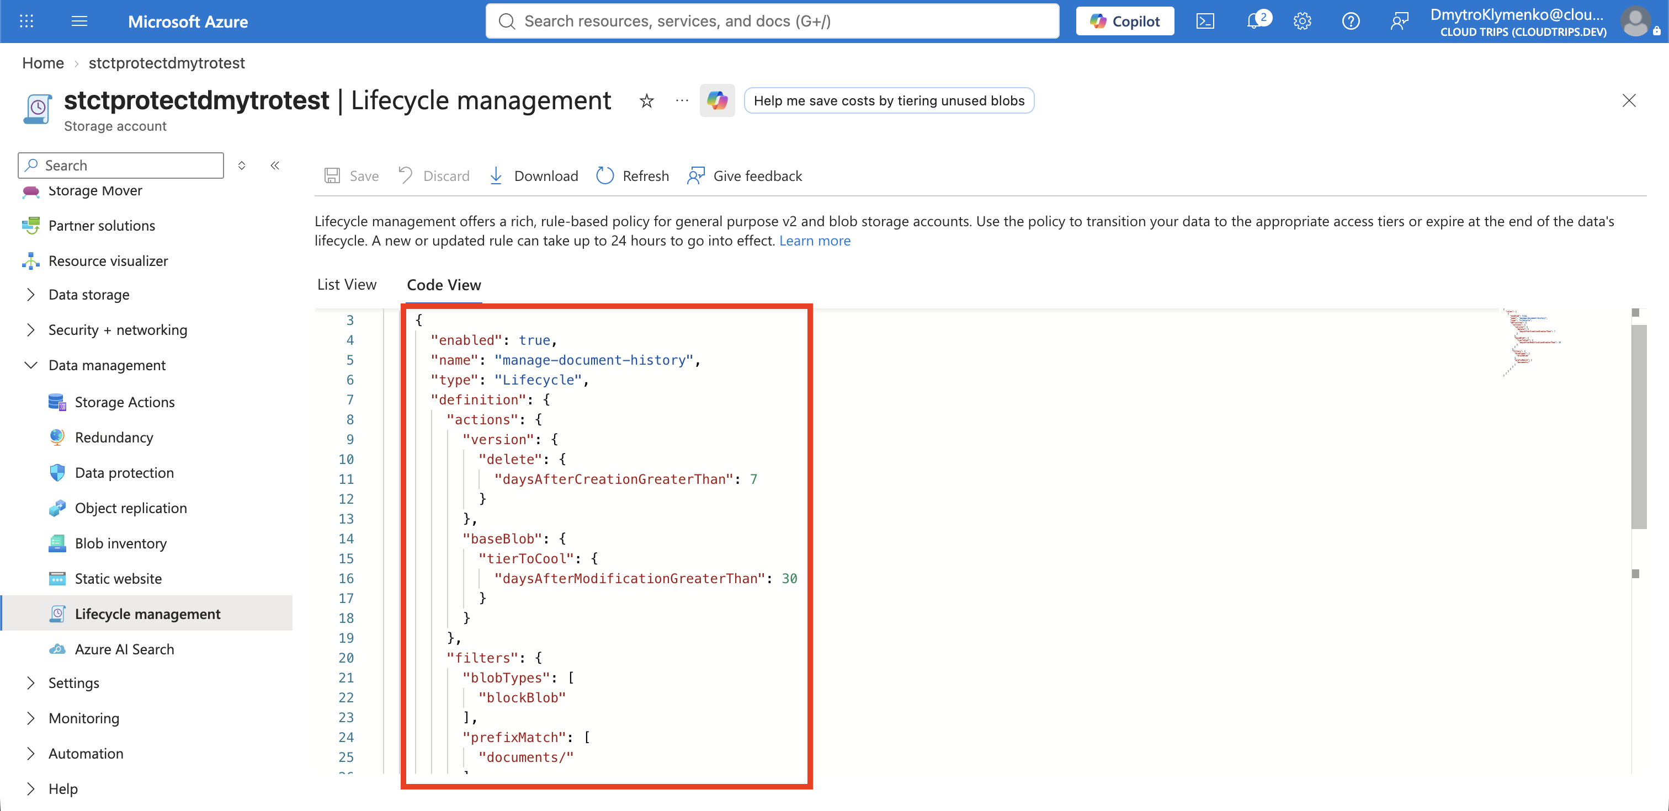Image resolution: width=1669 pixels, height=811 pixels.
Task: Click the "blockBlob" value in the editor
Action: tap(522, 697)
